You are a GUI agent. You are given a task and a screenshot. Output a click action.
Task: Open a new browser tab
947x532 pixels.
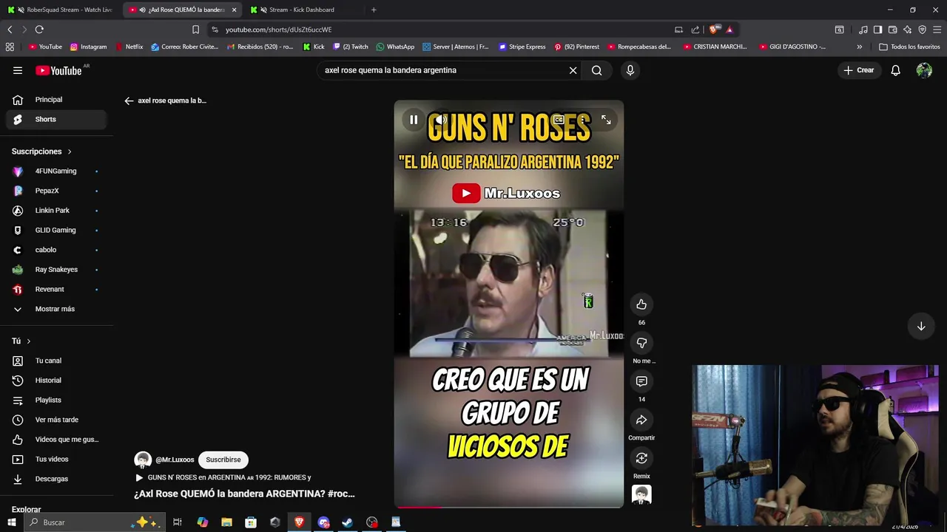click(374, 10)
